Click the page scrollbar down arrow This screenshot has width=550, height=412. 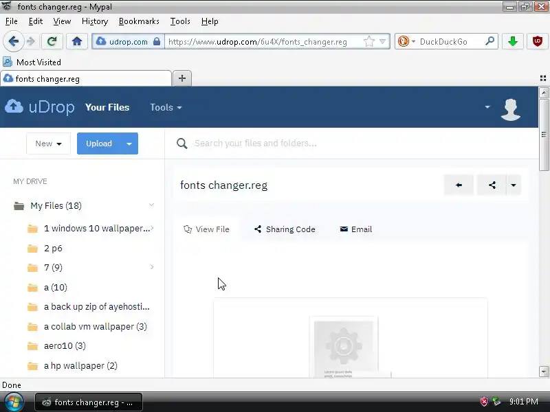tap(544, 371)
